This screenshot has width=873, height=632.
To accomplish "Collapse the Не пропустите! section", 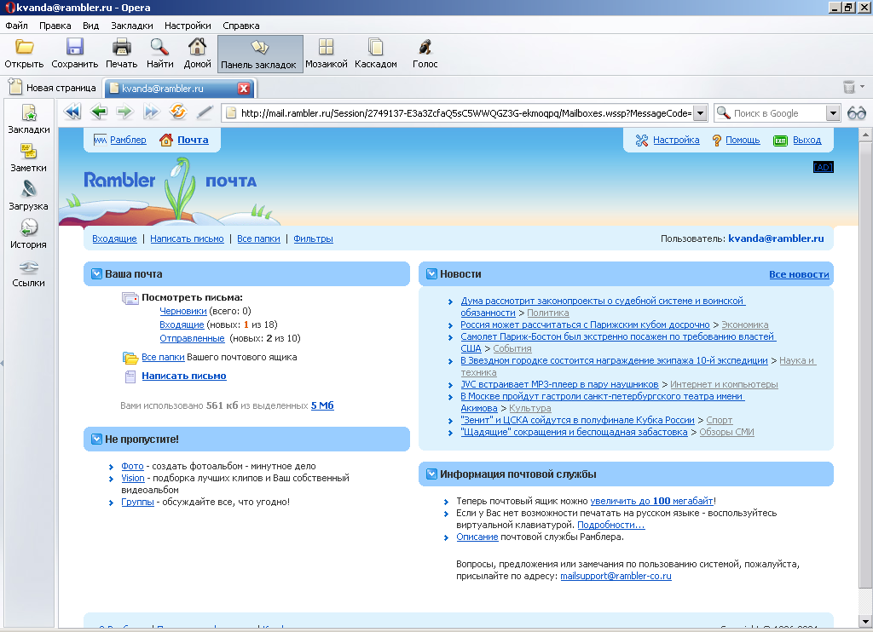I will 96,439.
